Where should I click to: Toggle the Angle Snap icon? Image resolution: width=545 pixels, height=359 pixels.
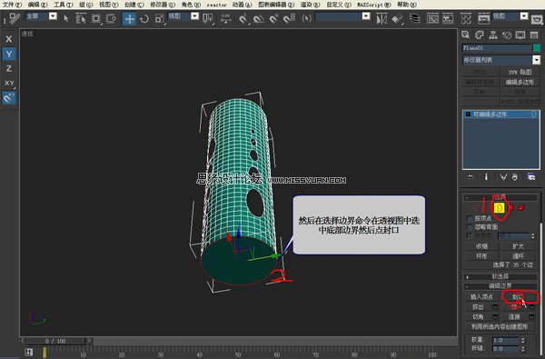click(x=258, y=18)
